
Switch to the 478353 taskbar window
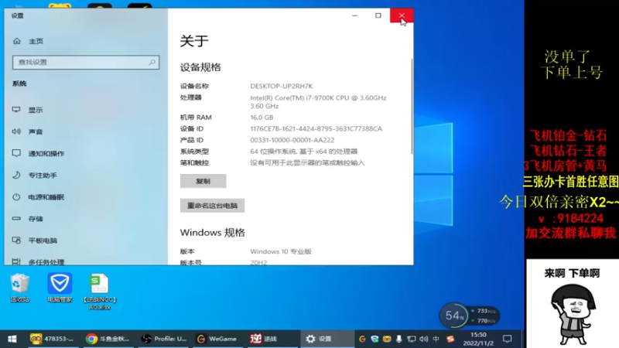click(52, 339)
